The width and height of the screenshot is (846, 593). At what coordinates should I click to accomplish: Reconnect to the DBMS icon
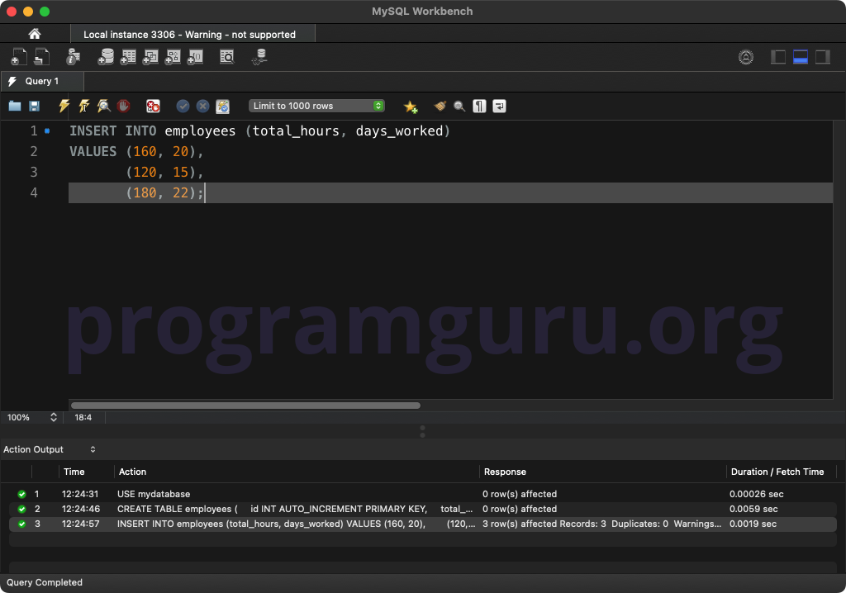[x=260, y=57]
